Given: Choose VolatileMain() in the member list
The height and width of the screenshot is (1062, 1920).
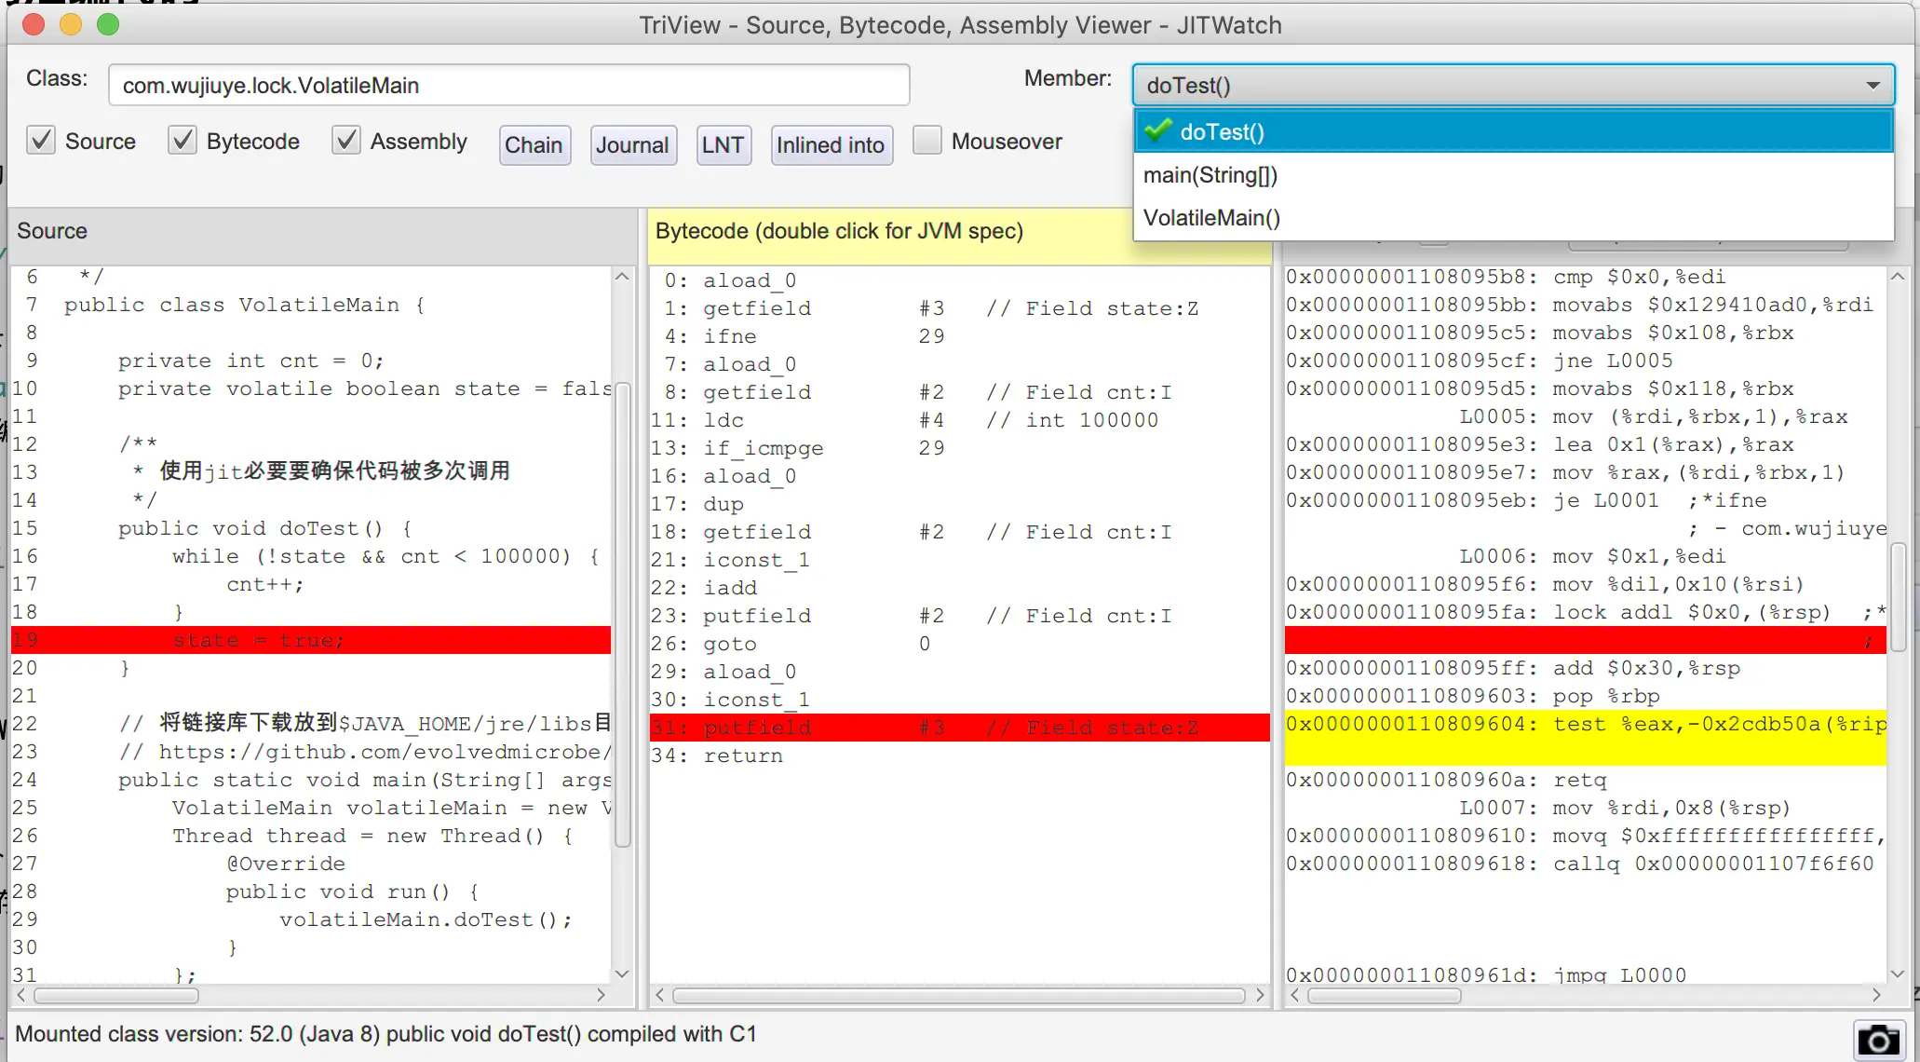Looking at the screenshot, I should tap(1211, 218).
